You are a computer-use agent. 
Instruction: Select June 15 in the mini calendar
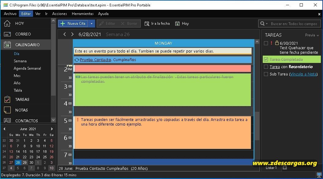(24, 152)
